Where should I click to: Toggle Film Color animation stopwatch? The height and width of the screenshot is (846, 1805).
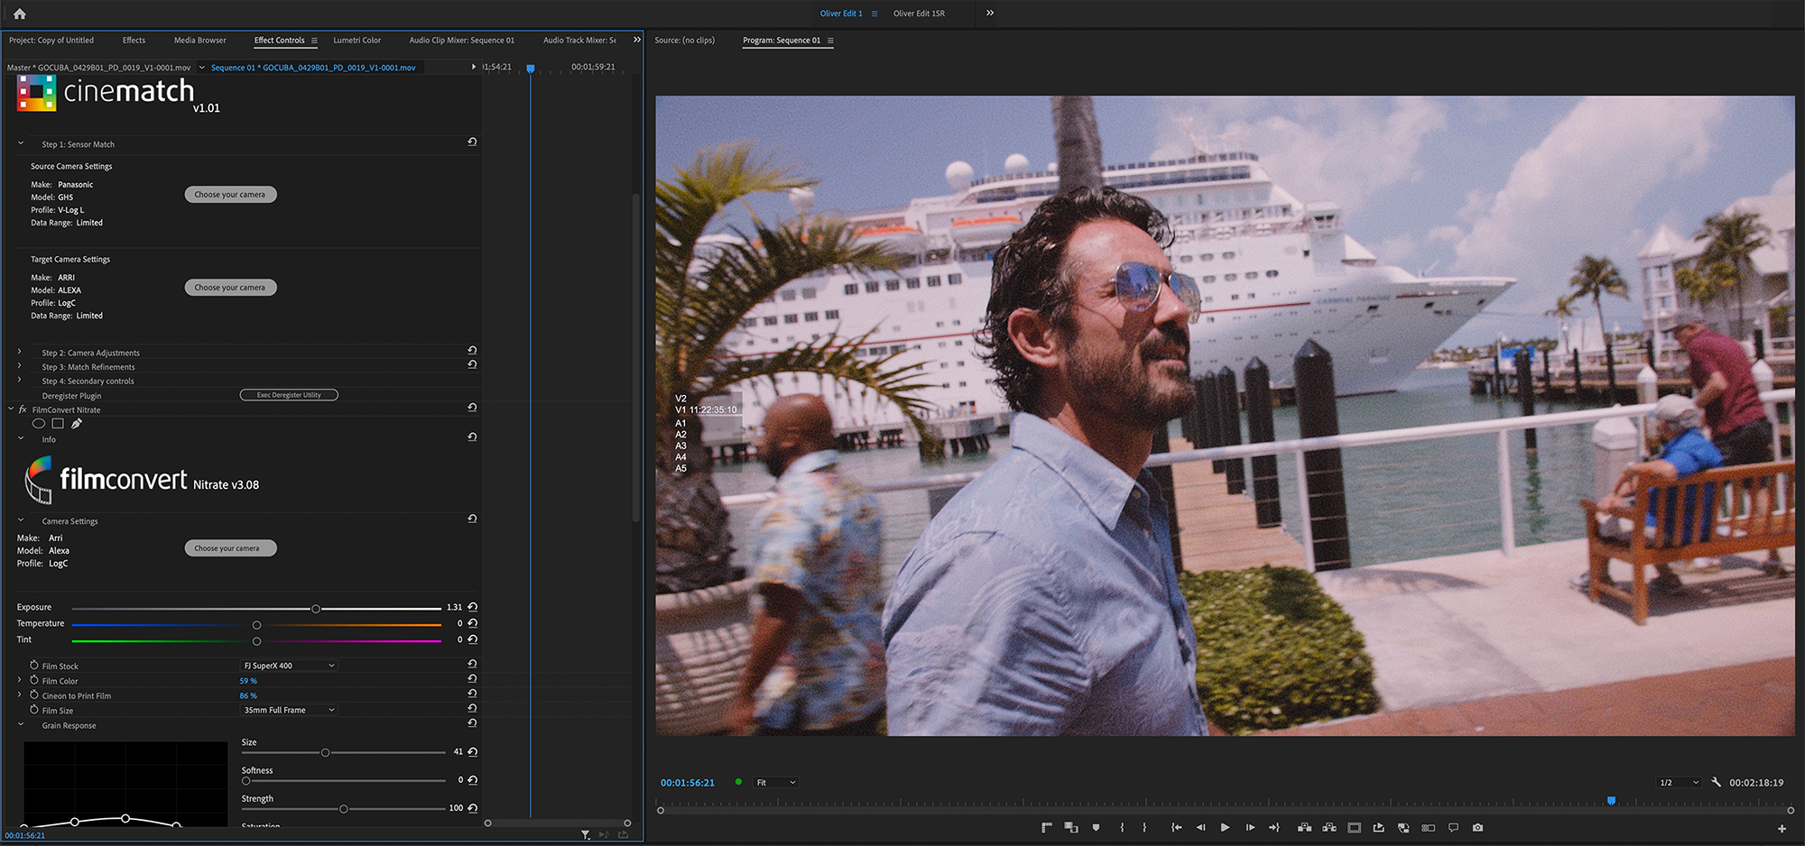point(34,680)
